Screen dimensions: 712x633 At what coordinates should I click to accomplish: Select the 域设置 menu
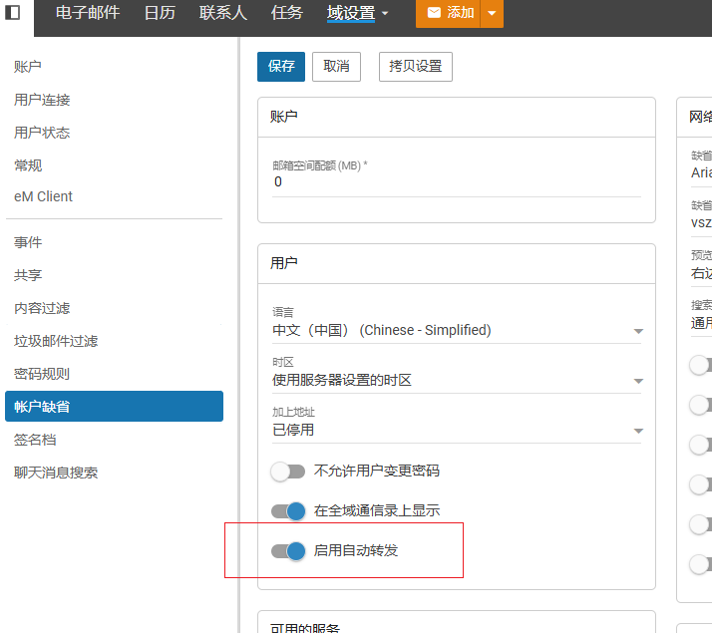point(351,13)
